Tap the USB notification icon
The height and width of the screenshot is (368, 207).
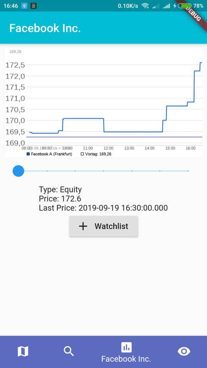click(x=25, y=6)
